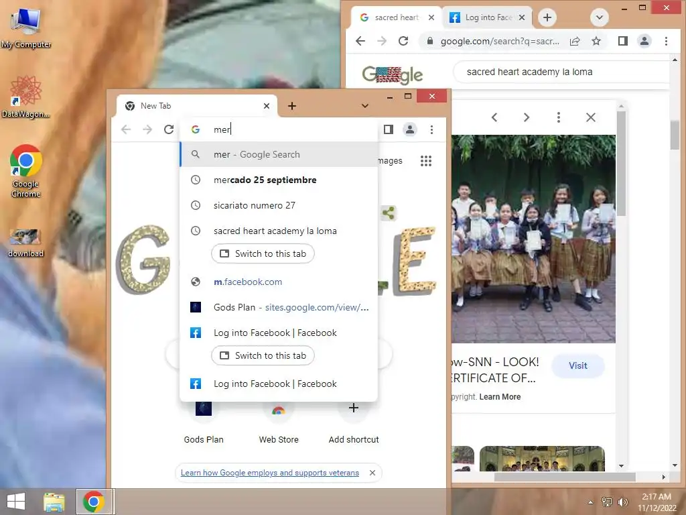Image resolution: width=686 pixels, height=515 pixels.
Task: Launch Google Chrome desktop shortcut
Action: [x=26, y=171]
